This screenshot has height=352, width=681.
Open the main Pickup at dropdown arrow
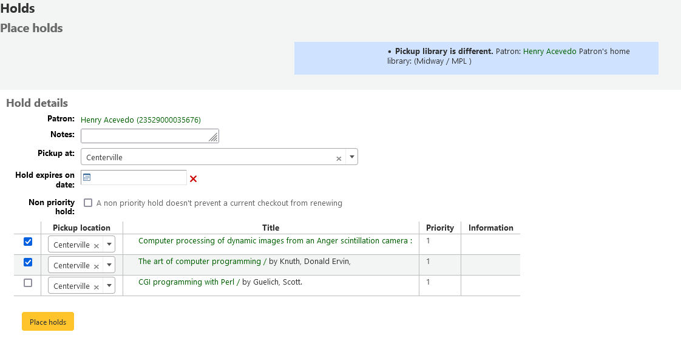(351, 157)
